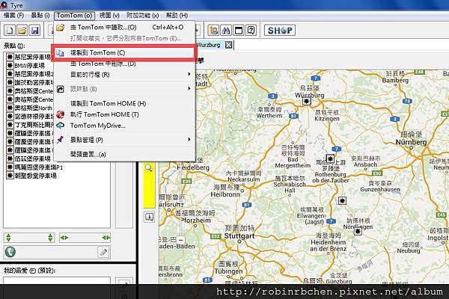Image resolution: width=449 pixels, height=299 pixels.
Task: Click the window layout toolbar icon
Action: click(x=239, y=30)
